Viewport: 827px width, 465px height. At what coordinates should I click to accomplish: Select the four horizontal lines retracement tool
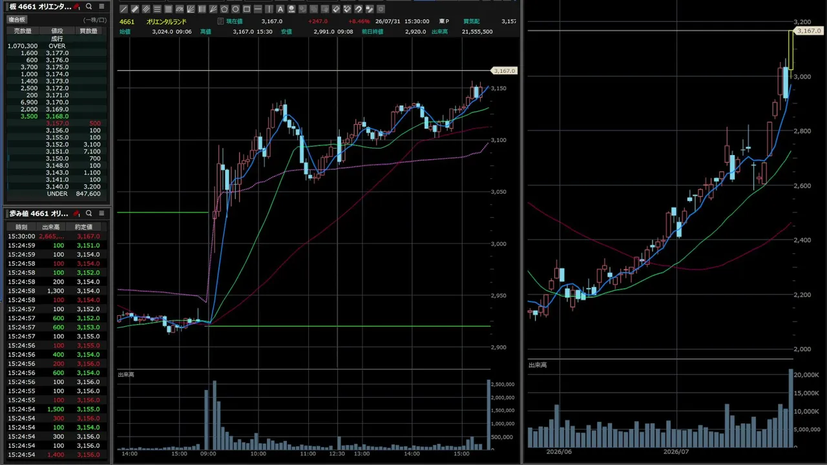coord(157,9)
